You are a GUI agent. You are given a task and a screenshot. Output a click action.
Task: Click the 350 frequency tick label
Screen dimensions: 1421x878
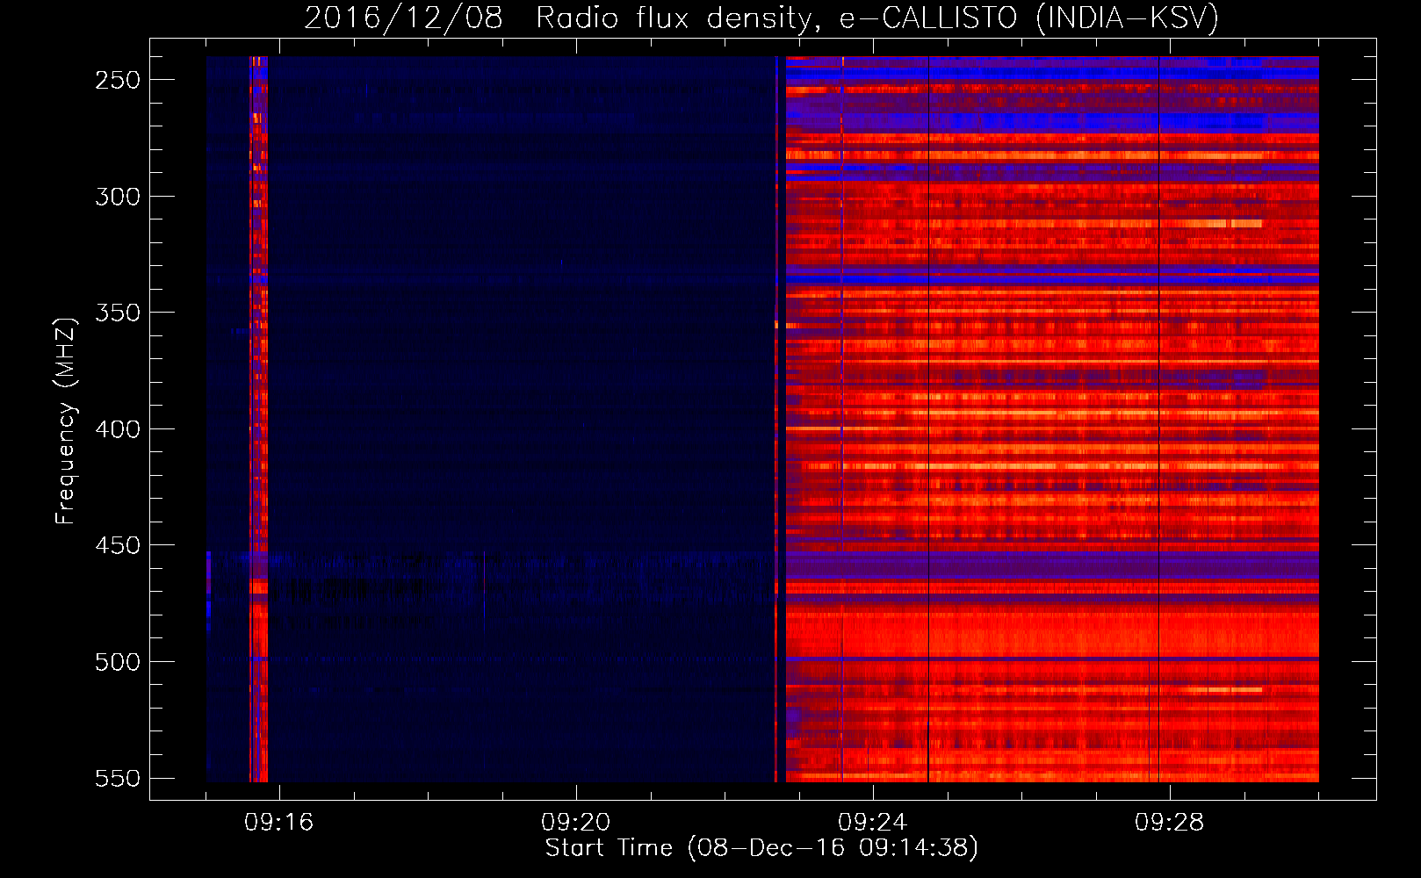click(x=118, y=313)
